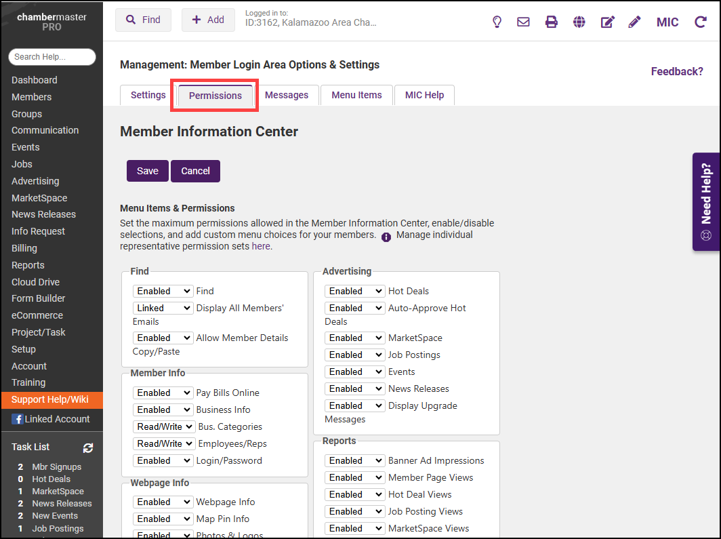Viewport: 721px width, 539px height.
Task: Switch to the Messages tab
Action: (x=286, y=95)
